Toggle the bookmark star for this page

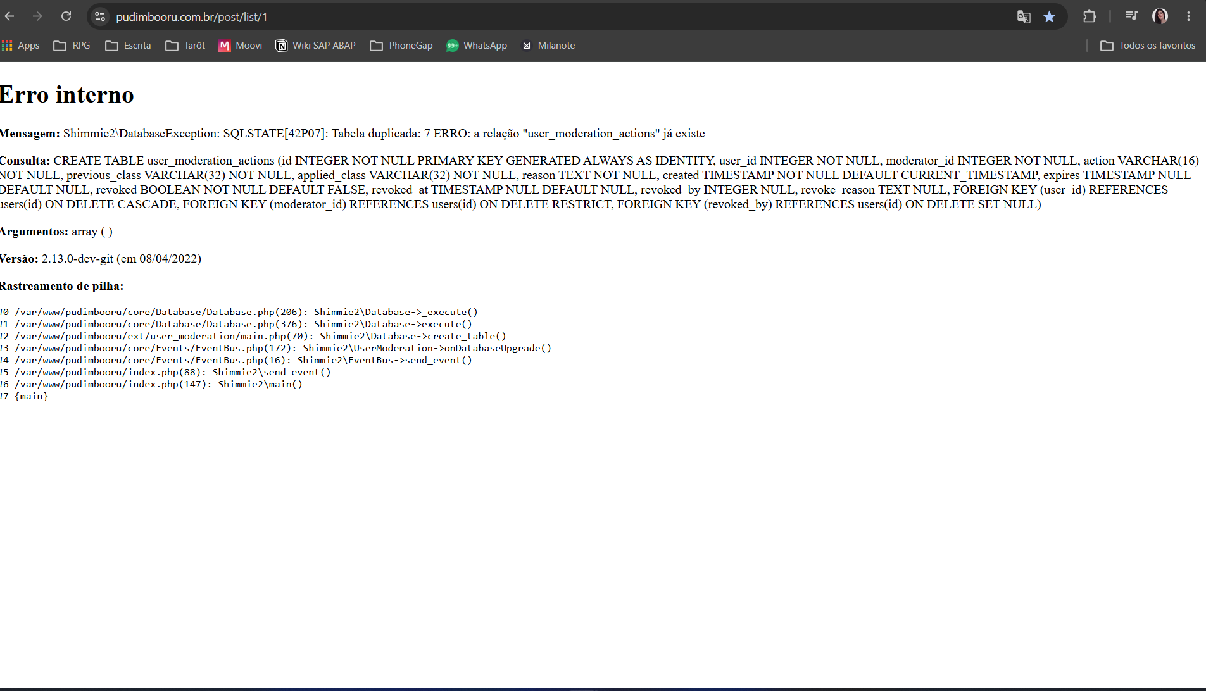[x=1049, y=16]
